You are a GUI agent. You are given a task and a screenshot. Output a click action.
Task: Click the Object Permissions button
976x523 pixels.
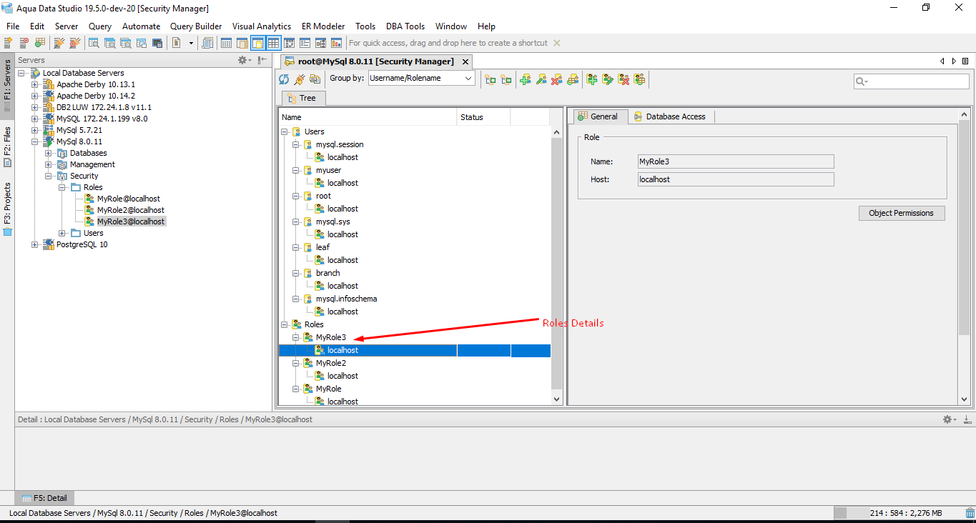[x=902, y=213]
